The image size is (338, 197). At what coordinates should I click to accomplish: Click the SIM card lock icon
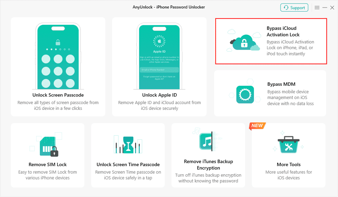click(x=49, y=146)
